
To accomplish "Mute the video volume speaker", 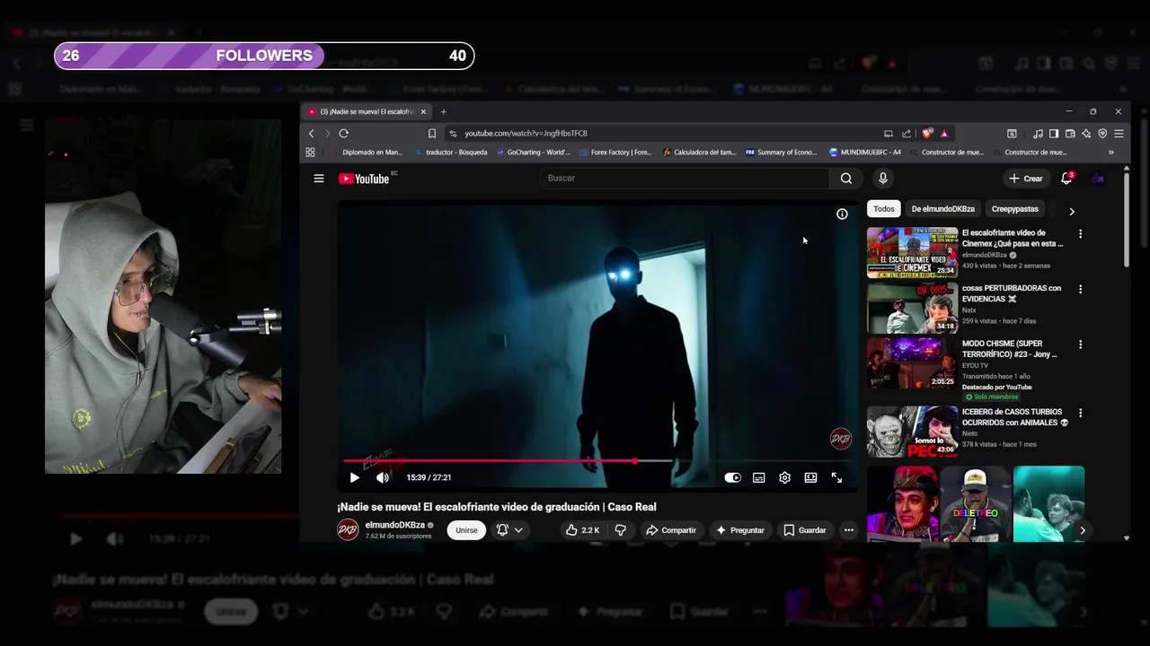I will pyautogui.click(x=383, y=477).
